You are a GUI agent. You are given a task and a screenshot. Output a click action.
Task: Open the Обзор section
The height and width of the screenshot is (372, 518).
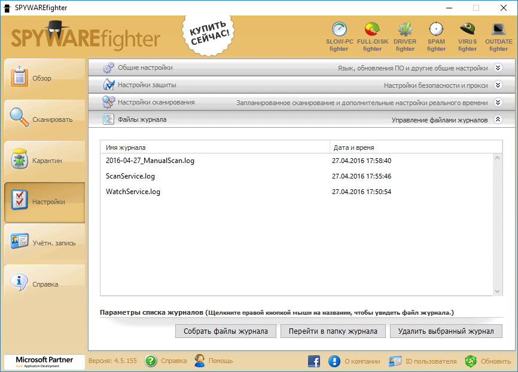pyautogui.click(x=45, y=78)
